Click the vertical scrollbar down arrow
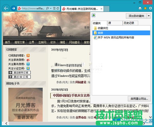This screenshot has height=127, width=154. pos(150,117)
